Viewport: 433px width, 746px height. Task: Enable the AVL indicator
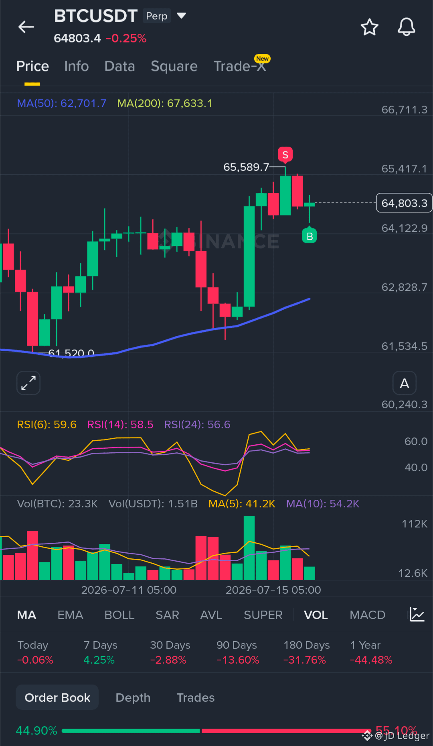coord(211,615)
